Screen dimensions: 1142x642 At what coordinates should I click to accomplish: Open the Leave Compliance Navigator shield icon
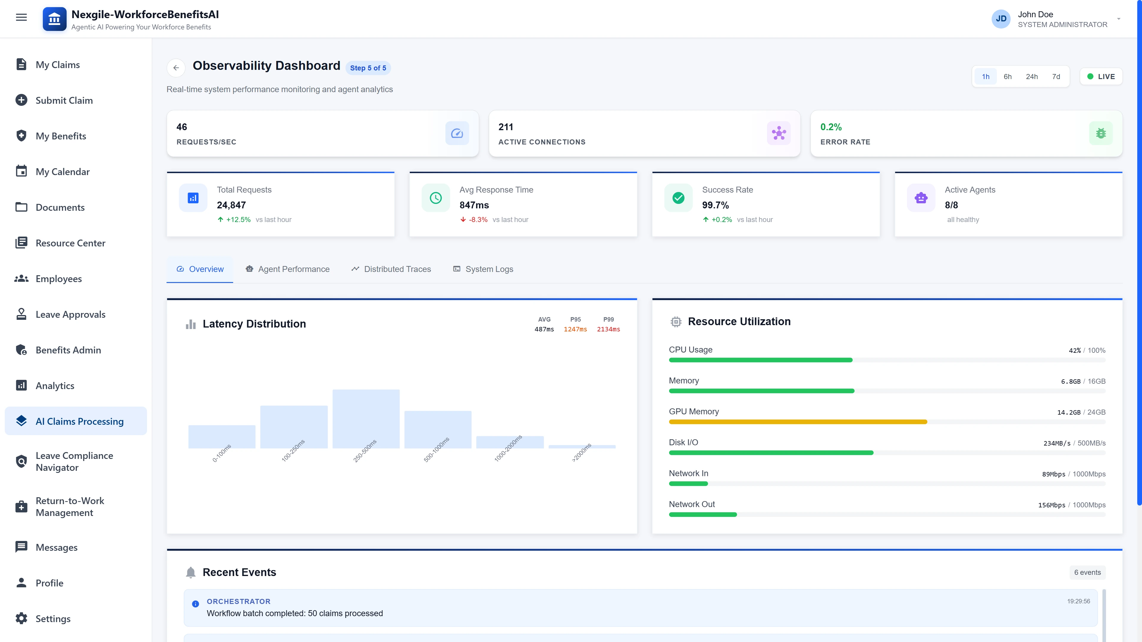[21, 461]
